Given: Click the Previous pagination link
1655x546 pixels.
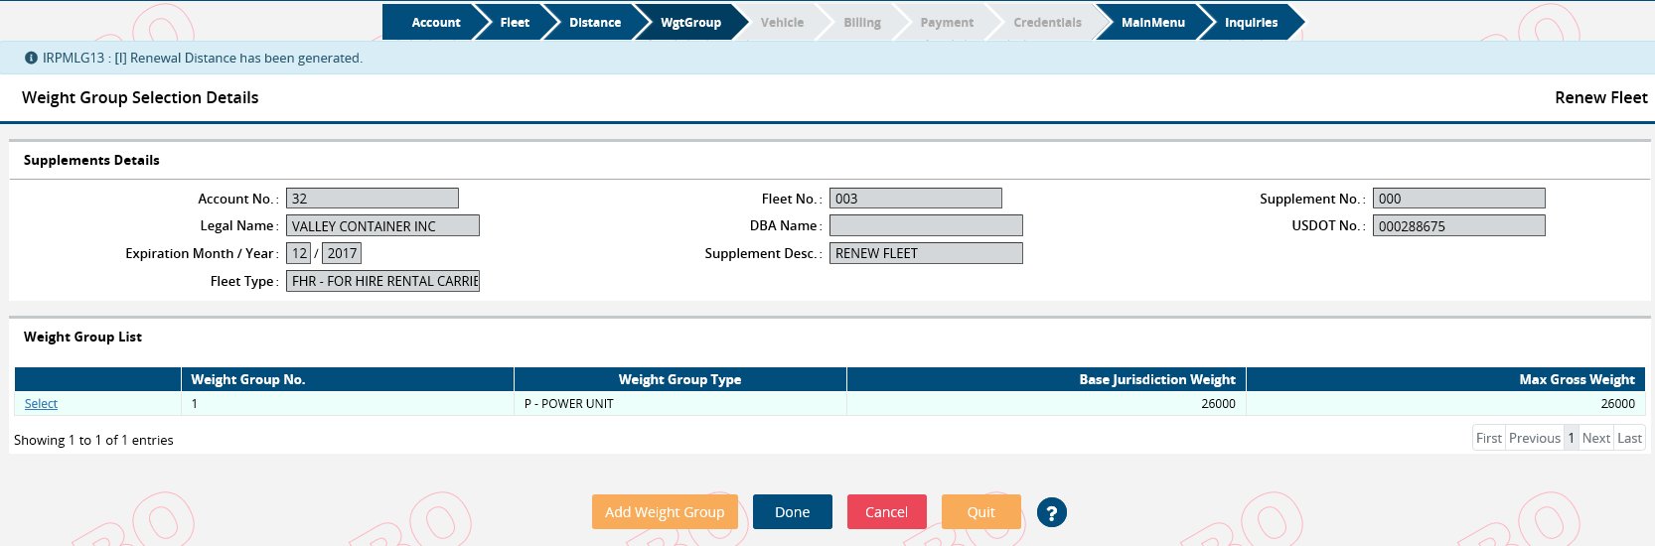Looking at the screenshot, I should click(x=1534, y=438).
